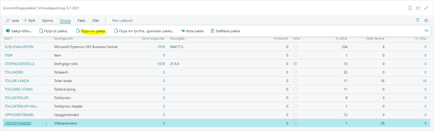Toggle the list view layout icon
This screenshot has width=434, height=131.
(426, 20)
